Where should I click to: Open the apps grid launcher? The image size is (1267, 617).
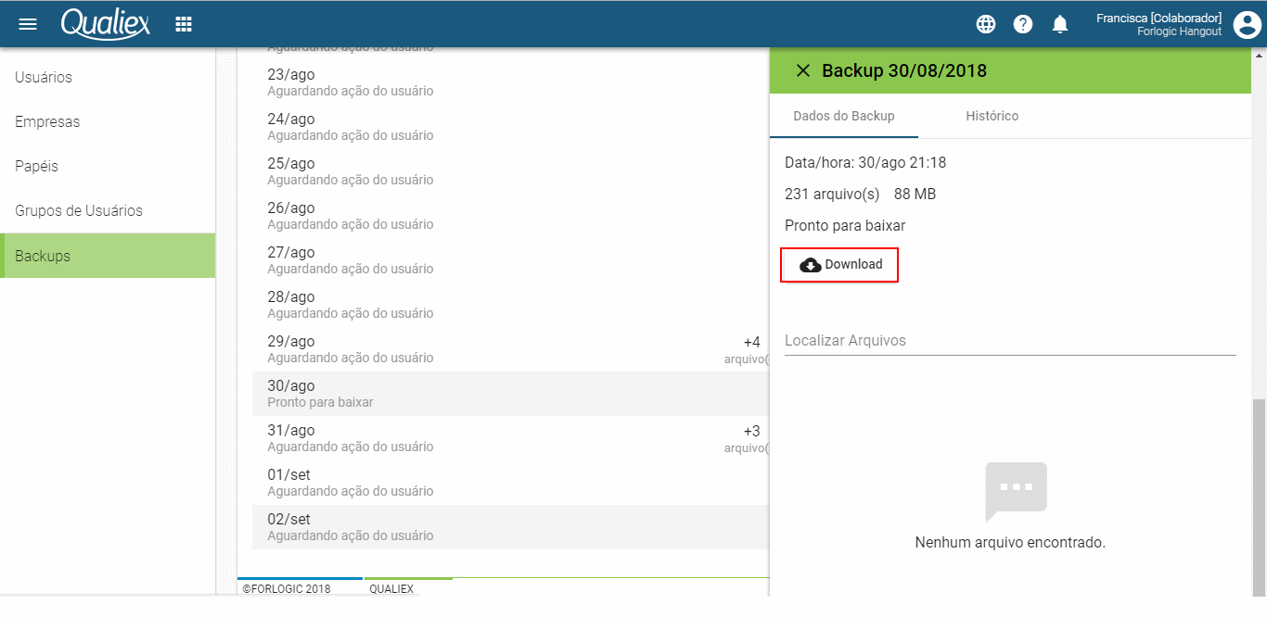(184, 24)
